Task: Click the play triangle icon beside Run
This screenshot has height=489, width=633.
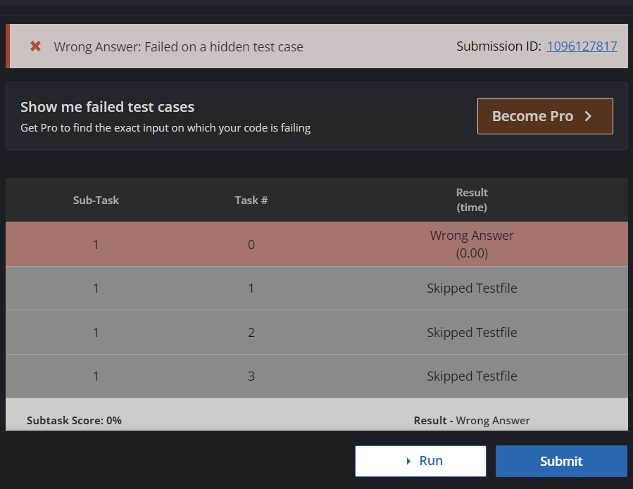Action: coord(408,461)
